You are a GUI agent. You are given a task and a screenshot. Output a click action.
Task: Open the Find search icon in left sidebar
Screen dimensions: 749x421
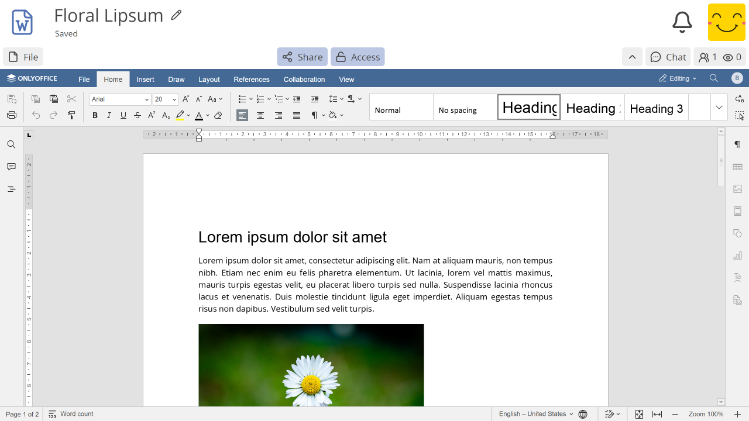coord(11,144)
